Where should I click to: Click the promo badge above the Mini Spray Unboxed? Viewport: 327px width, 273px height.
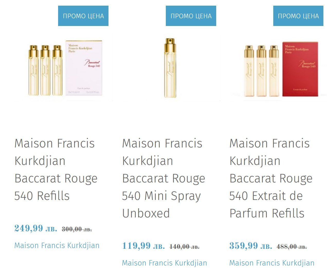pyautogui.click(x=191, y=16)
